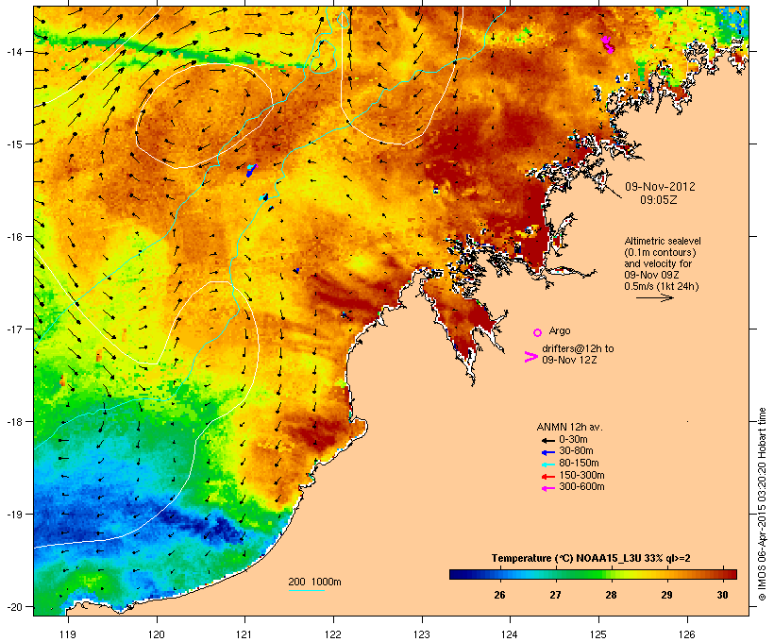This screenshot has height=642, width=774.
Task: Click the '0-30m' depth label
Action: tap(573, 440)
